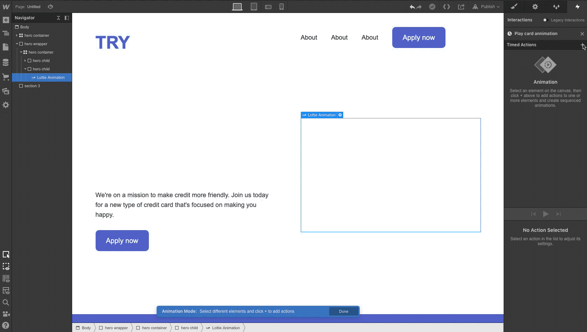Click the plus to add a Timed Action
This screenshot has height=332, width=587.
click(x=583, y=45)
